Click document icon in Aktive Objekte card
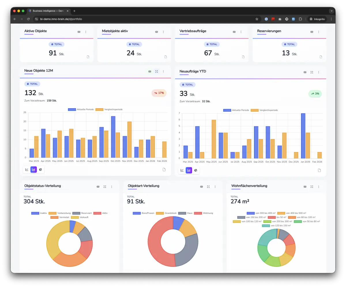The width and height of the screenshot is (346, 287). pyautogui.click(x=88, y=57)
